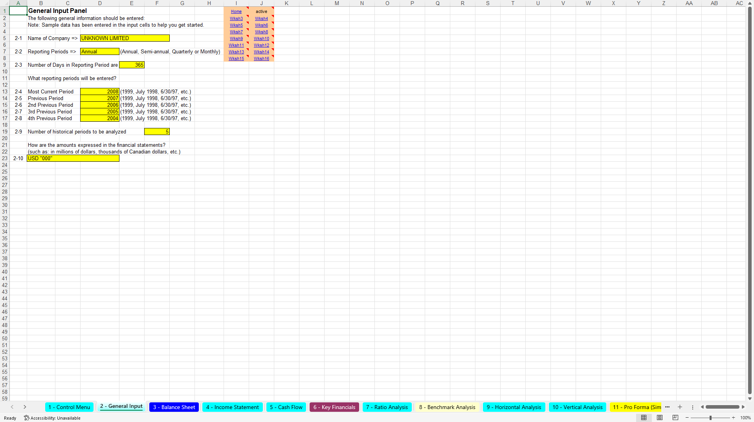This screenshot has height=422, width=754.
Task: Select the Most Current Period cell 2008
Action: pyautogui.click(x=100, y=91)
